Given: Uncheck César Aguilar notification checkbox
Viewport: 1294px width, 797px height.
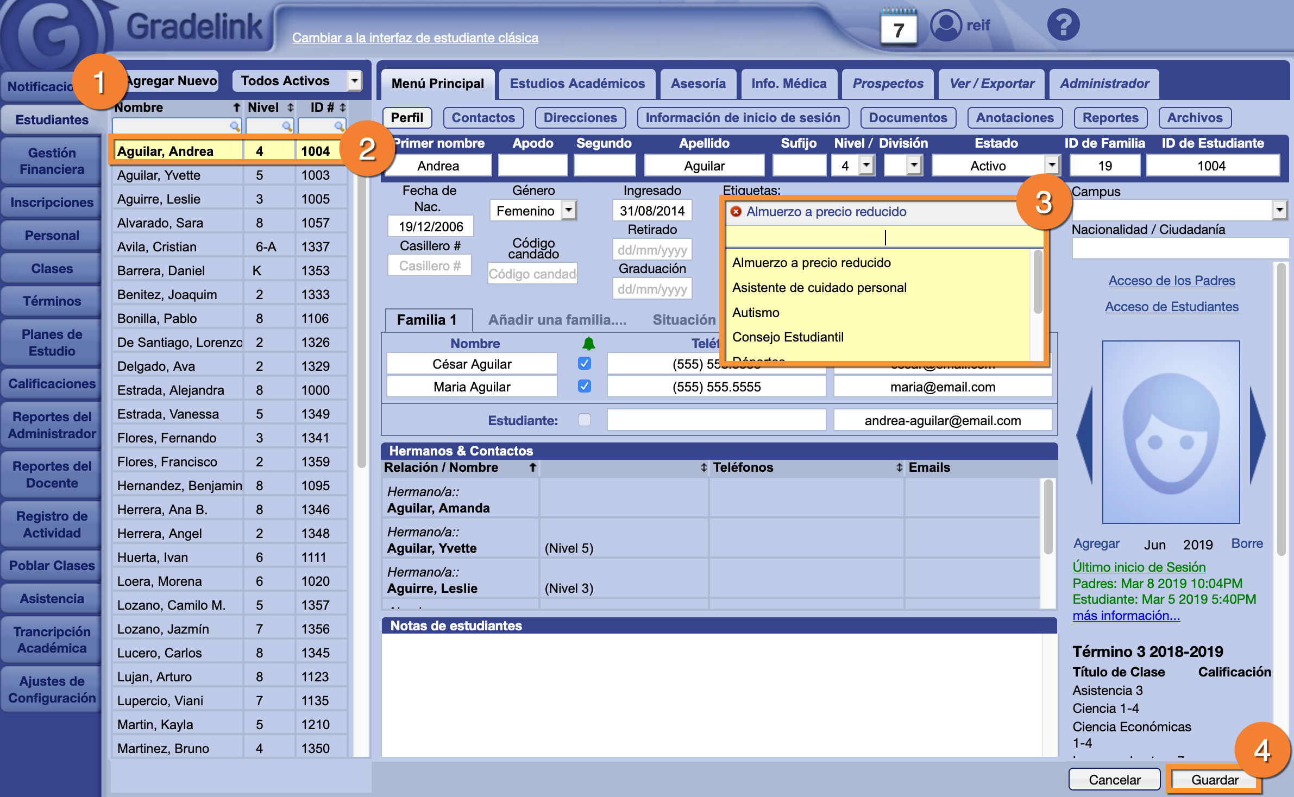Looking at the screenshot, I should (585, 364).
